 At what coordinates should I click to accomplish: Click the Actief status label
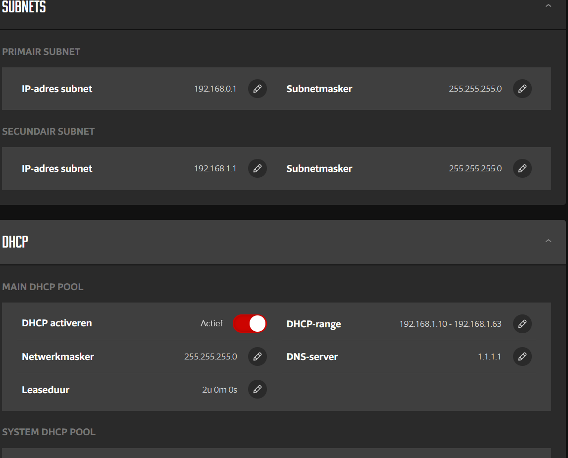click(x=211, y=324)
